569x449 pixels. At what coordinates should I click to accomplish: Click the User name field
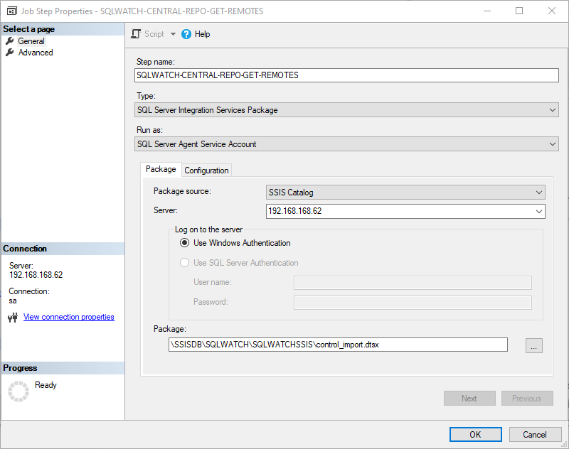point(413,283)
